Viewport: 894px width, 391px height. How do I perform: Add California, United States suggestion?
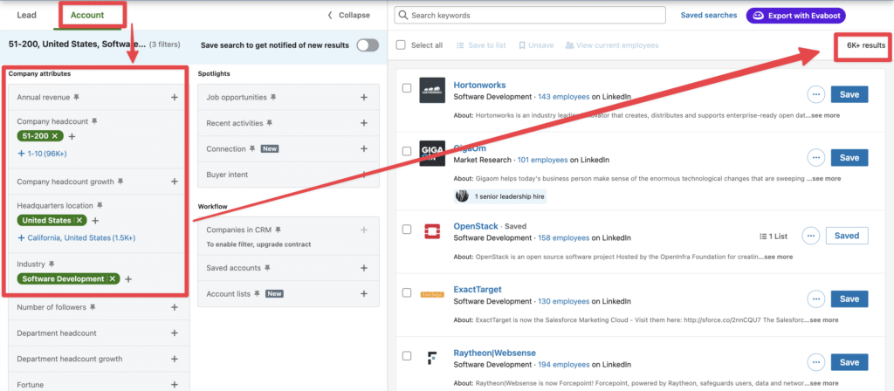pyautogui.click(x=77, y=237)
